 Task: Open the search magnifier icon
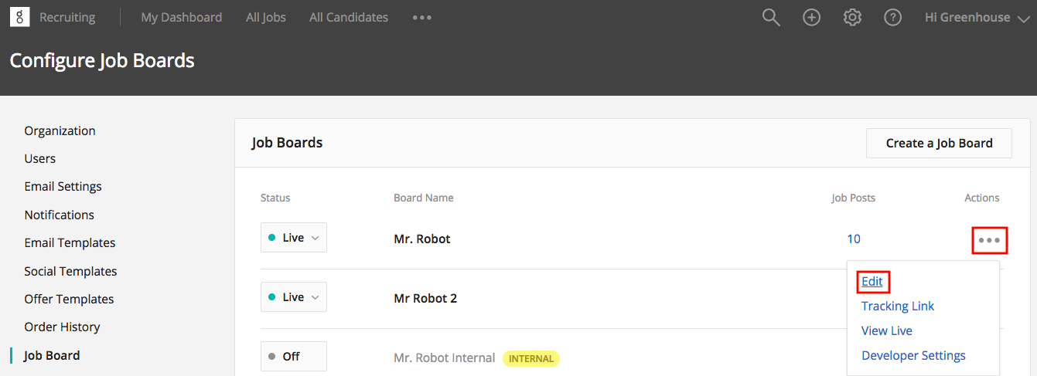771,17
